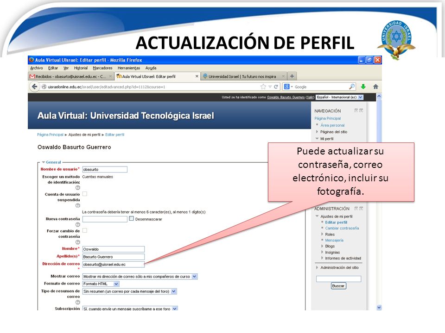445x333 pixels.
Task: Click Cambiar contraseña link
Action: tap(342, 228)
